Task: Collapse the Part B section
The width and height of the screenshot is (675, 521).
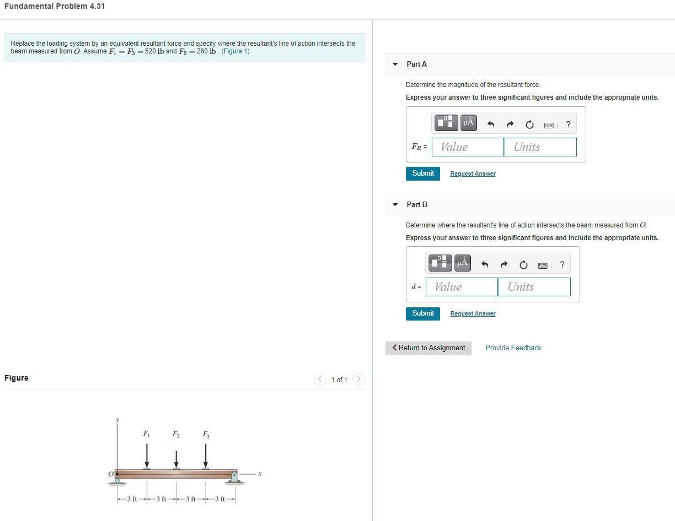Action: tap(395, 204)
